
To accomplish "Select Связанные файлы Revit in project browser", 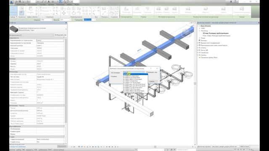I will [209, 57].
